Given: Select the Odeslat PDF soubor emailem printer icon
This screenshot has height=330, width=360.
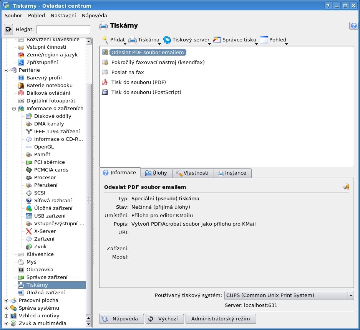Looking at the screenshot, I should pyautogui.click(x=105, y=52).
